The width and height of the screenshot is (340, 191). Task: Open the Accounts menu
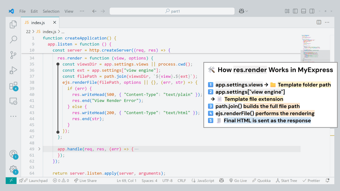coord(13,154)
